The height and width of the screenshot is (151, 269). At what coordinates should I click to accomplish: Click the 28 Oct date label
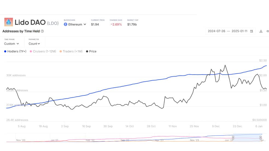(151, 126)
